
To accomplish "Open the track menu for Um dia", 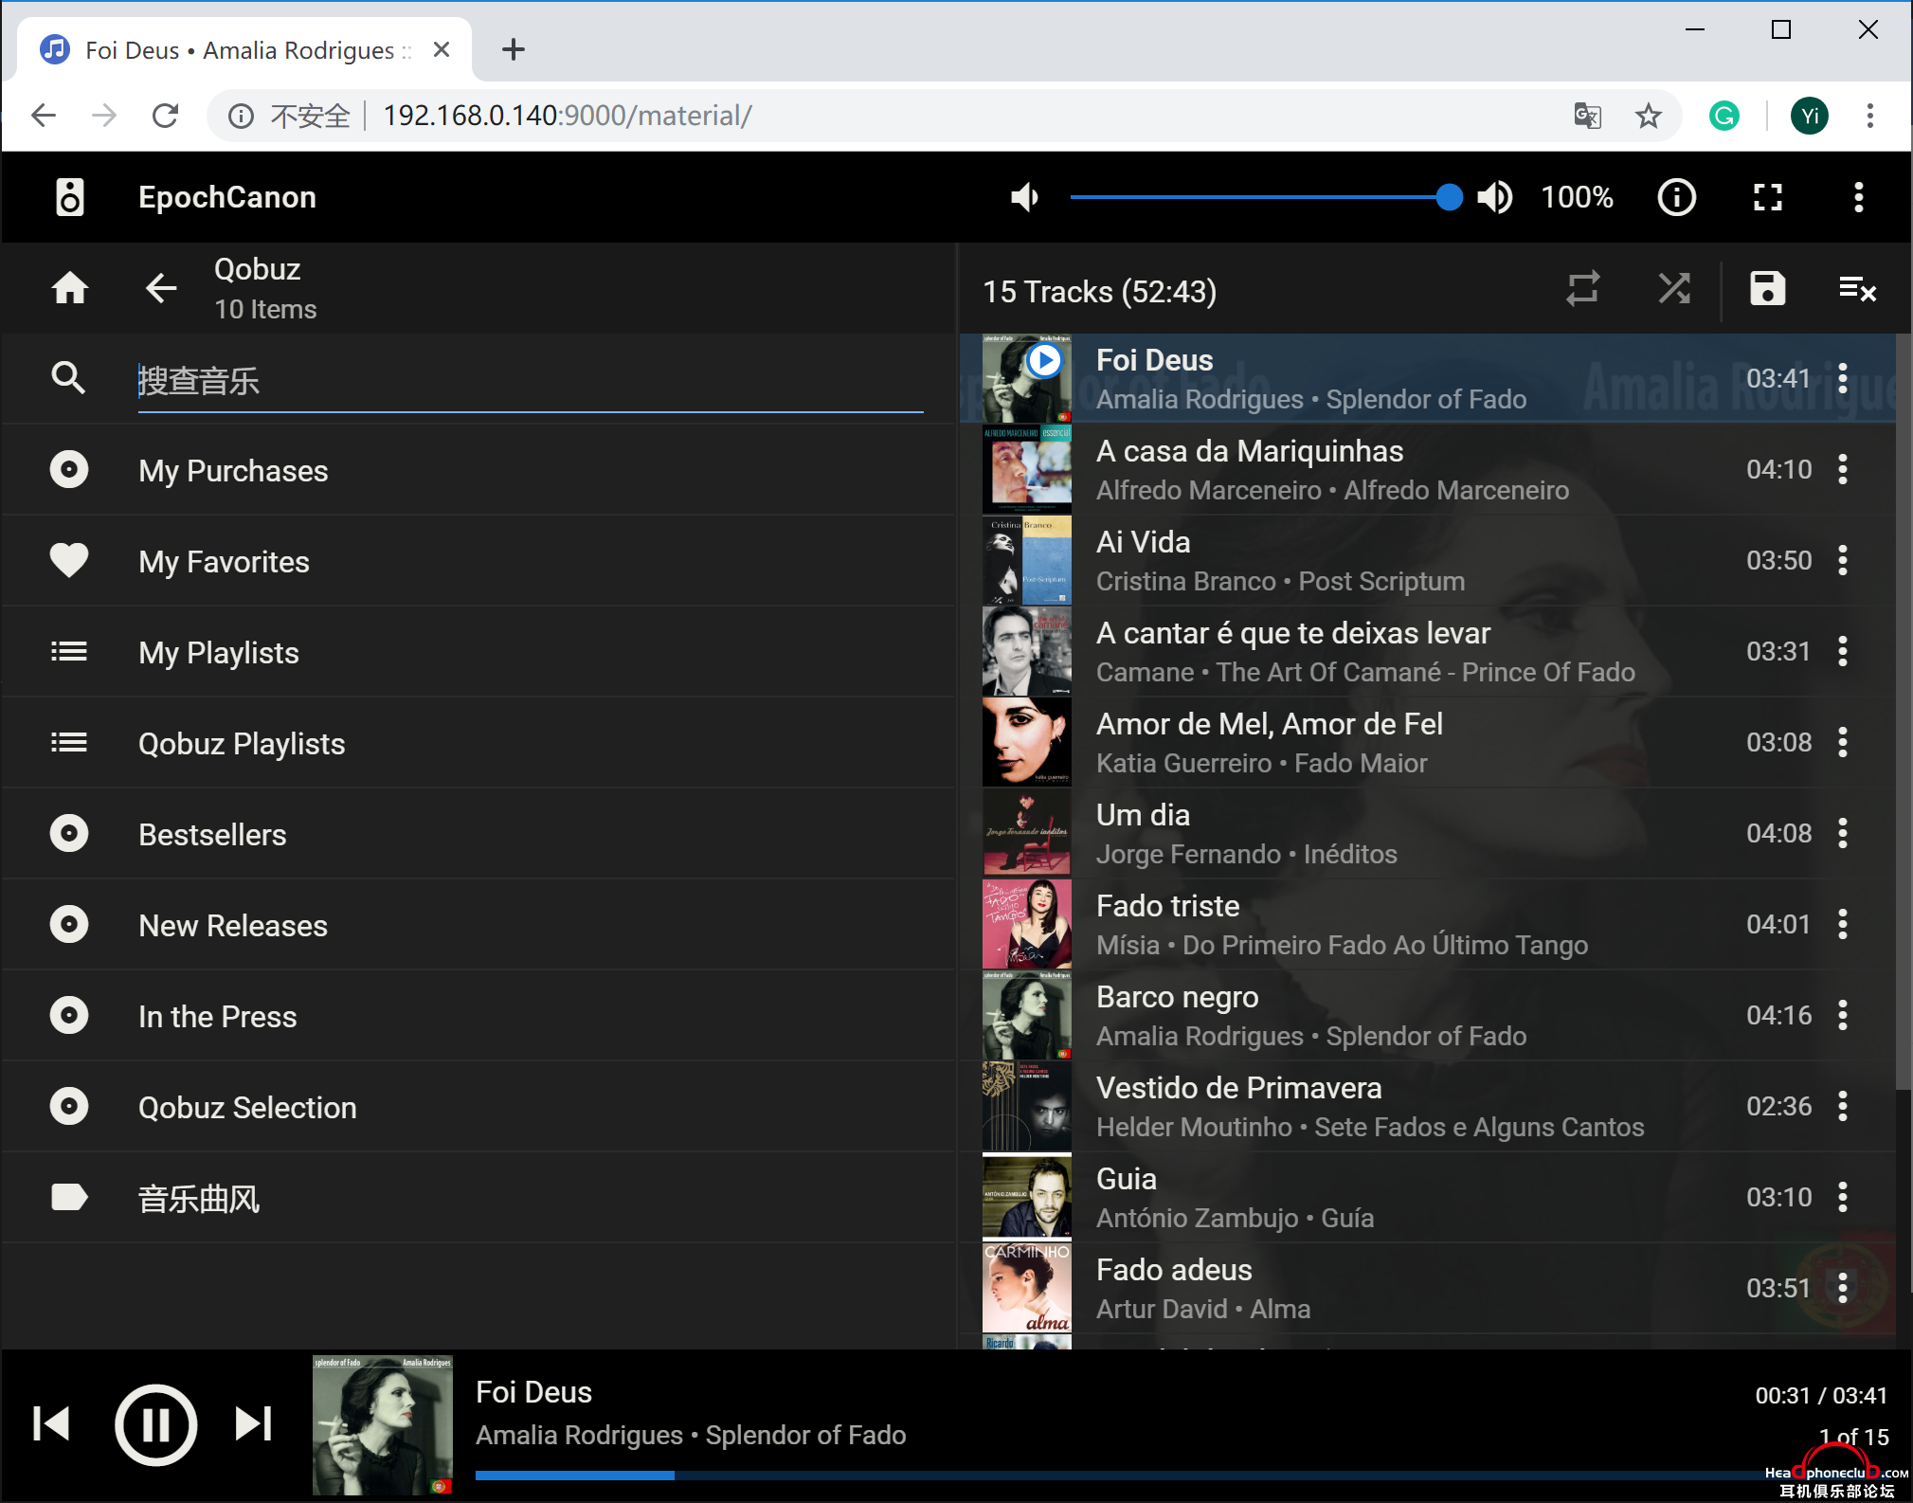I will coord(1843,833).
